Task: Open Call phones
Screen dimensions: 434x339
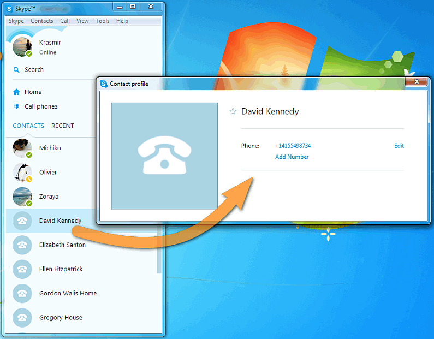Action: click(x=41, y=106)
